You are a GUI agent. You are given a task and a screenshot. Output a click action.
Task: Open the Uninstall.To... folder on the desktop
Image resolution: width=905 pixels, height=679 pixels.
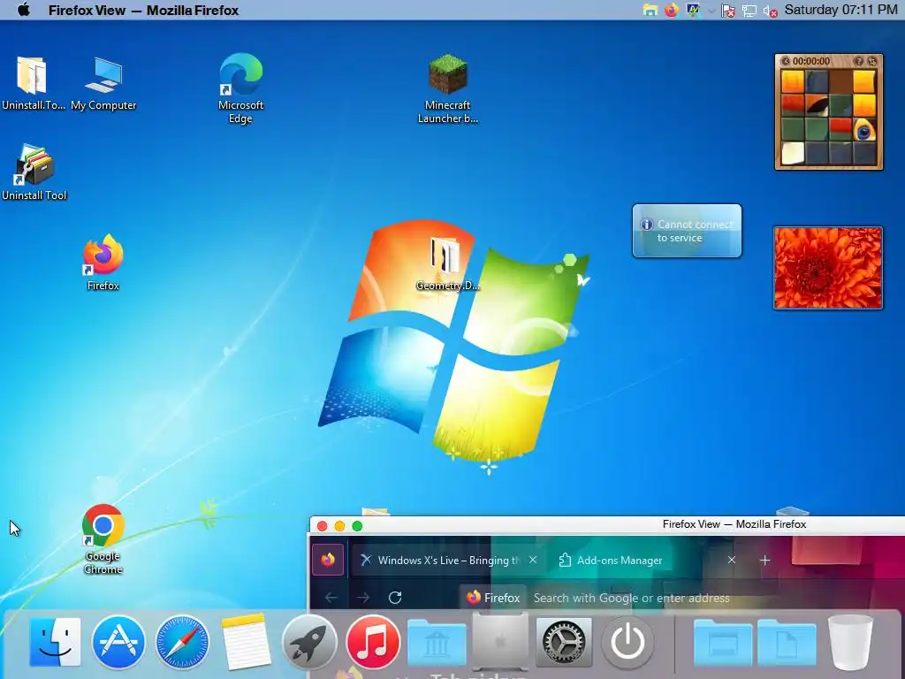point(33,82)
